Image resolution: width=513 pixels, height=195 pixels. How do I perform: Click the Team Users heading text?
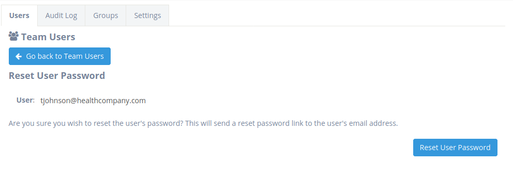(48, 37)
